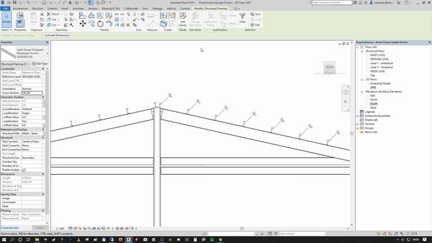The width and height of the screenshot is (432, 243).
Task: Collapse Dimensions section in Properties
Action: [x=43, y=174]
